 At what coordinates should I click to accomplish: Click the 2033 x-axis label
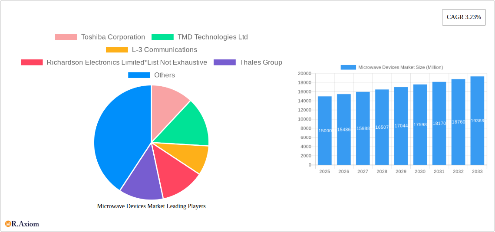click(x=477, y=171)
